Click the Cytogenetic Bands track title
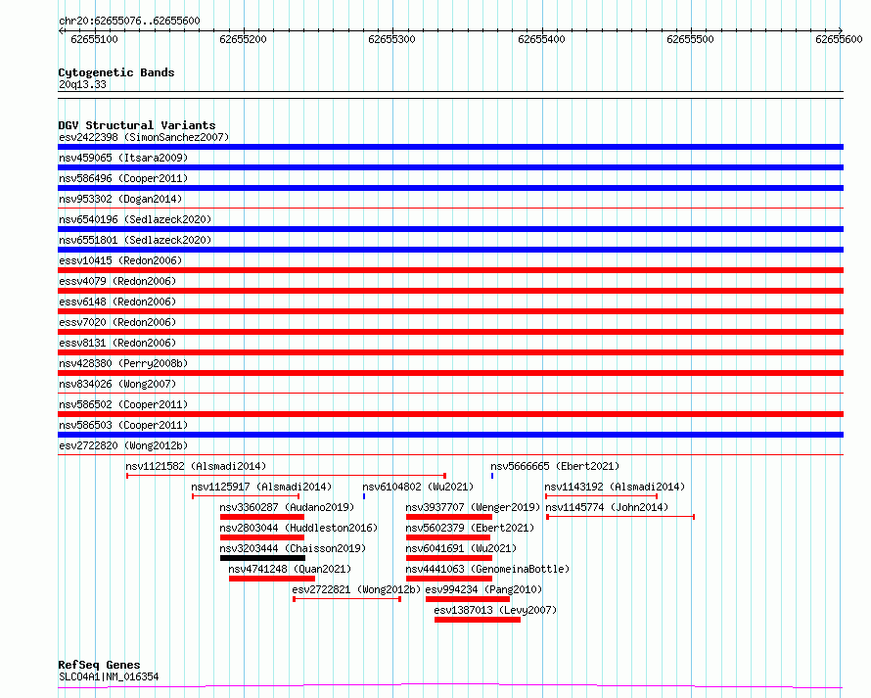Image resolution: width=871 pixels, height=698 pixels. coord(116,72)
